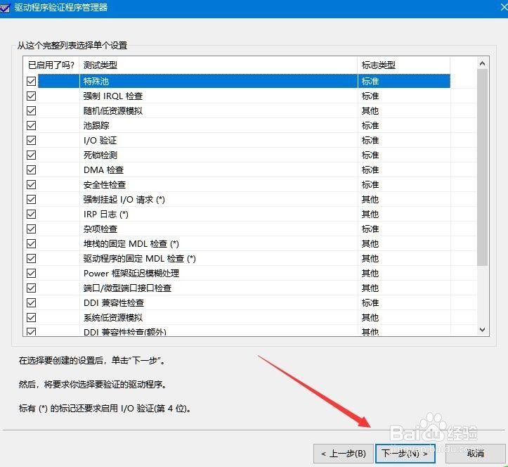Screen dimensions: 508x467
Task: Click the list scrollbar up arrow
Action: (482, 63)
